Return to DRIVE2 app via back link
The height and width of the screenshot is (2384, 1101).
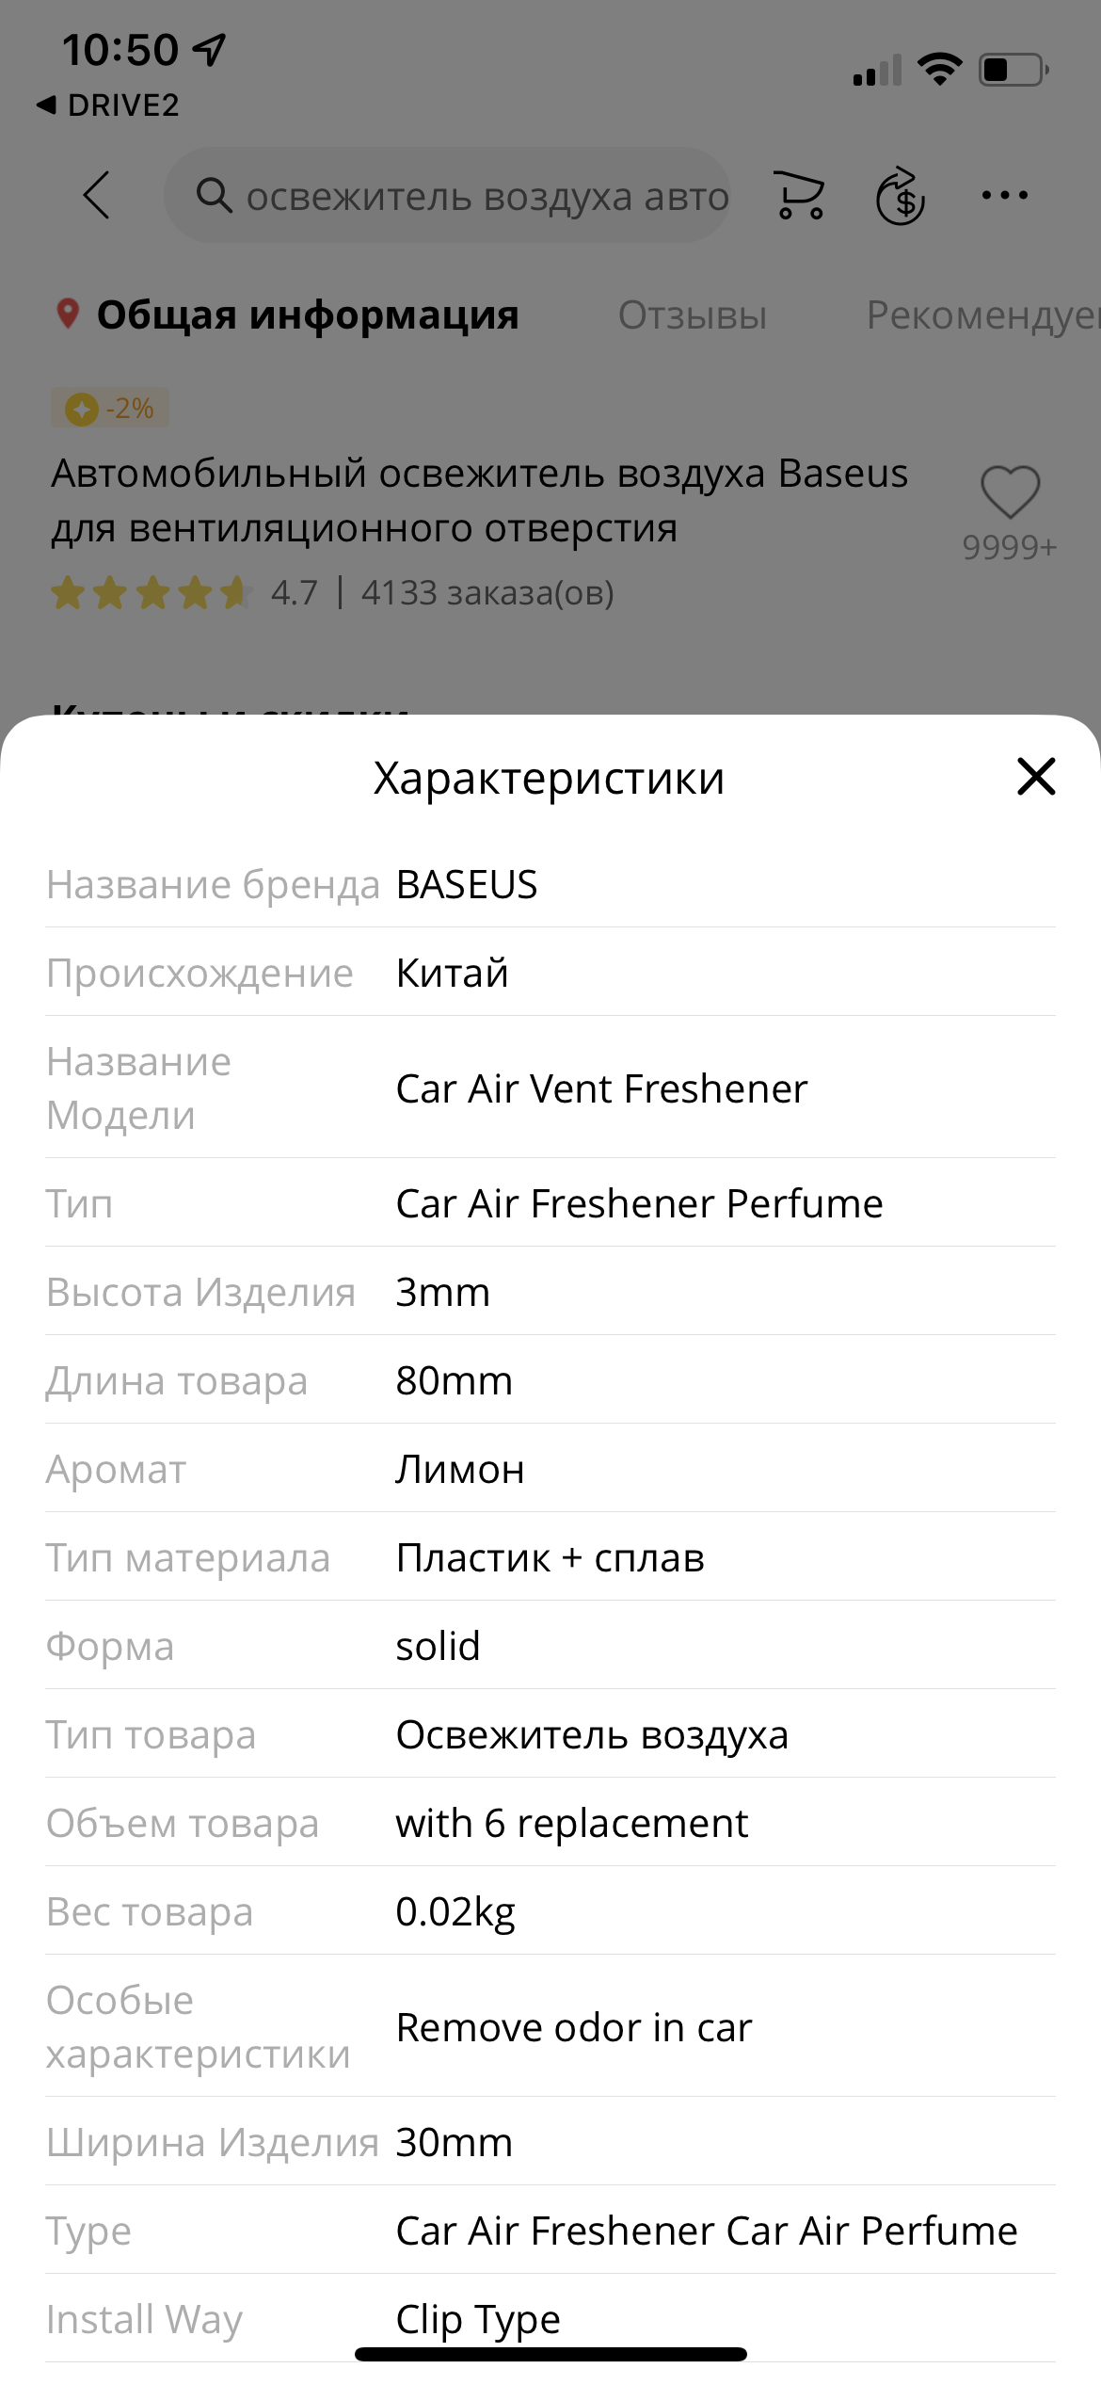pos(107,105)
